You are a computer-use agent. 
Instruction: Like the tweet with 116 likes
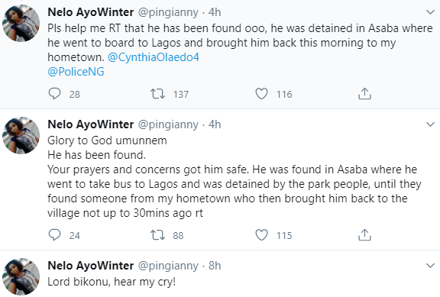pyautogui.click(x=261, y=94)
